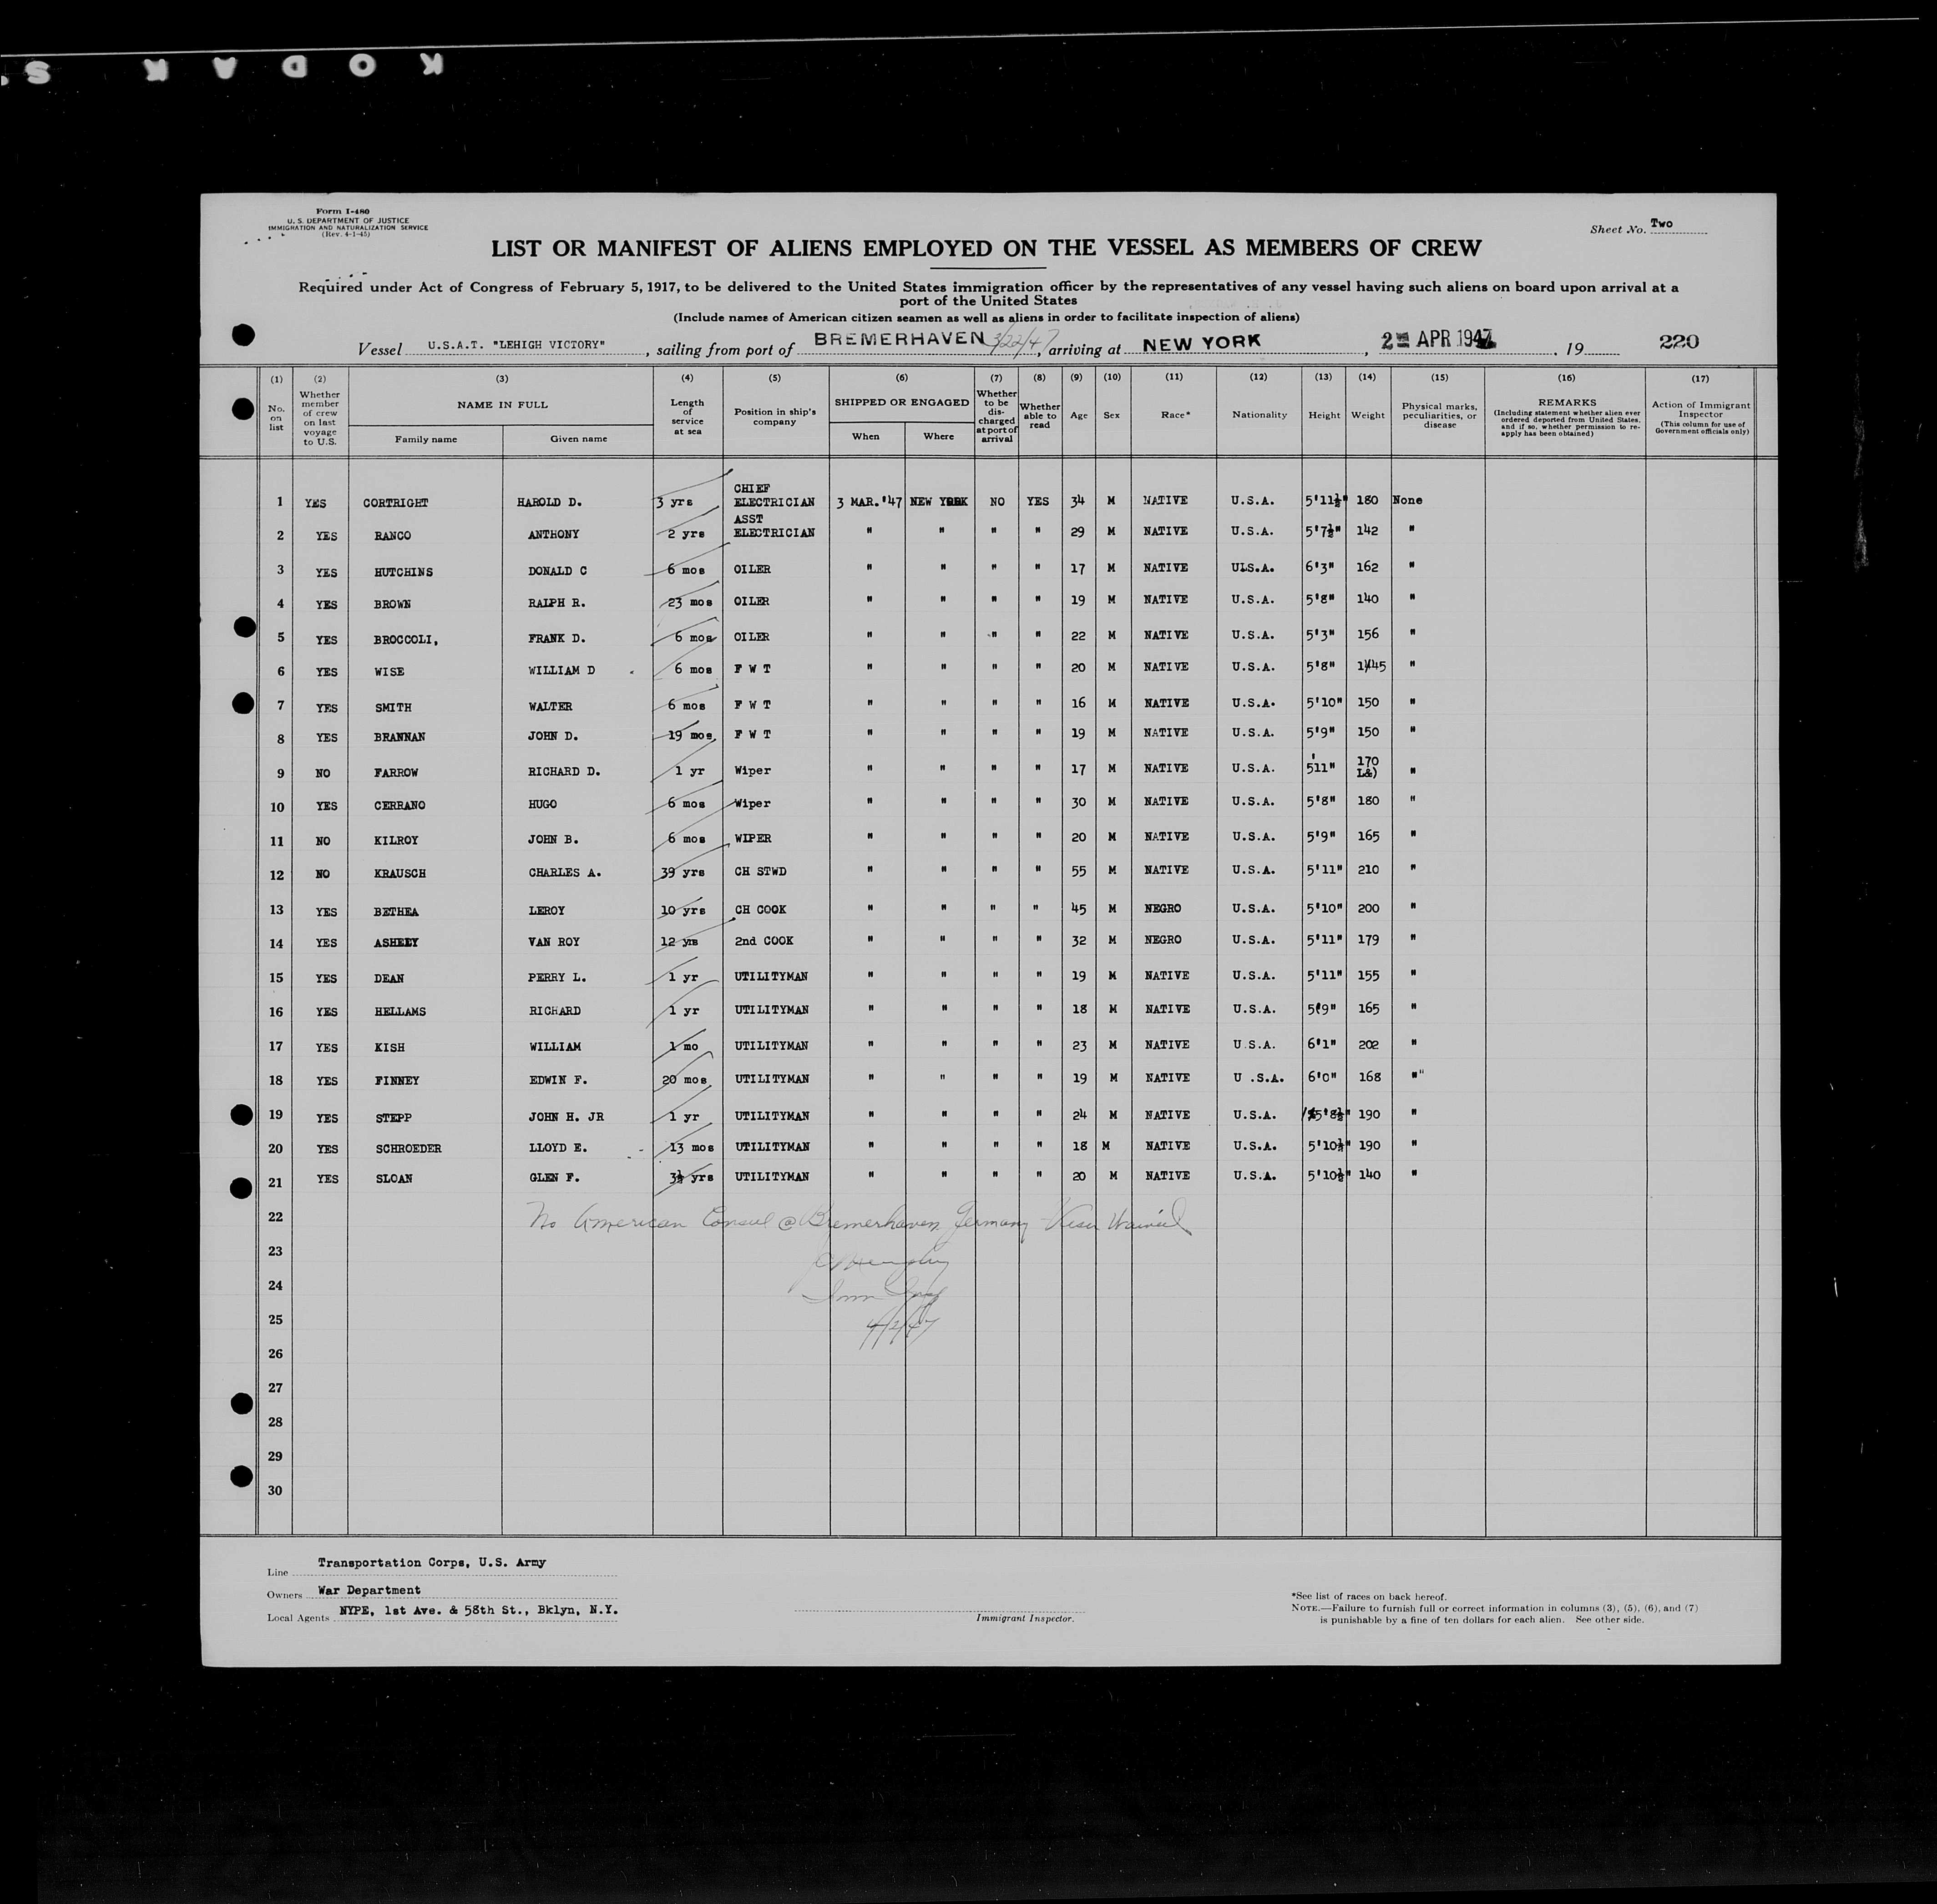1937x1904 pixels.
Task: Click family name STEPP
Action: (392, 1118)
